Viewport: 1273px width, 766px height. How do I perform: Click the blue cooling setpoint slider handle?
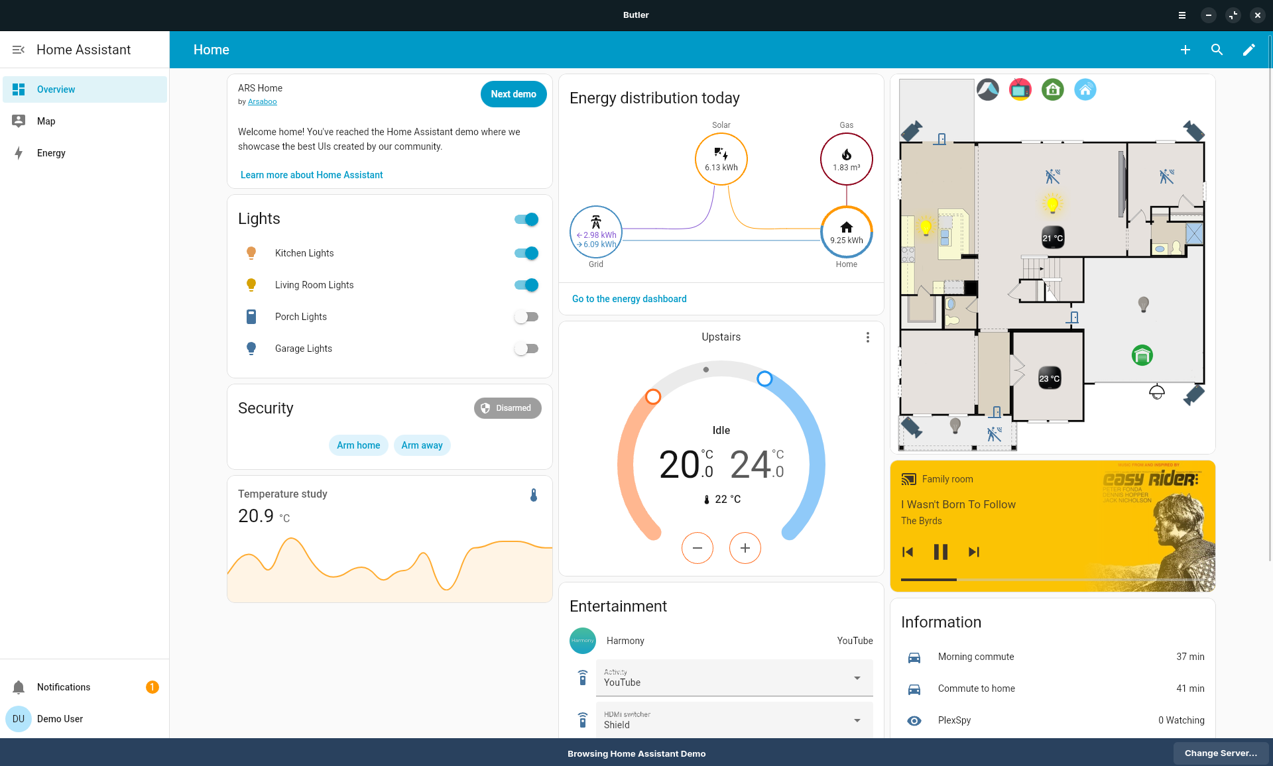pyautogui.click(x=764, y=378)
